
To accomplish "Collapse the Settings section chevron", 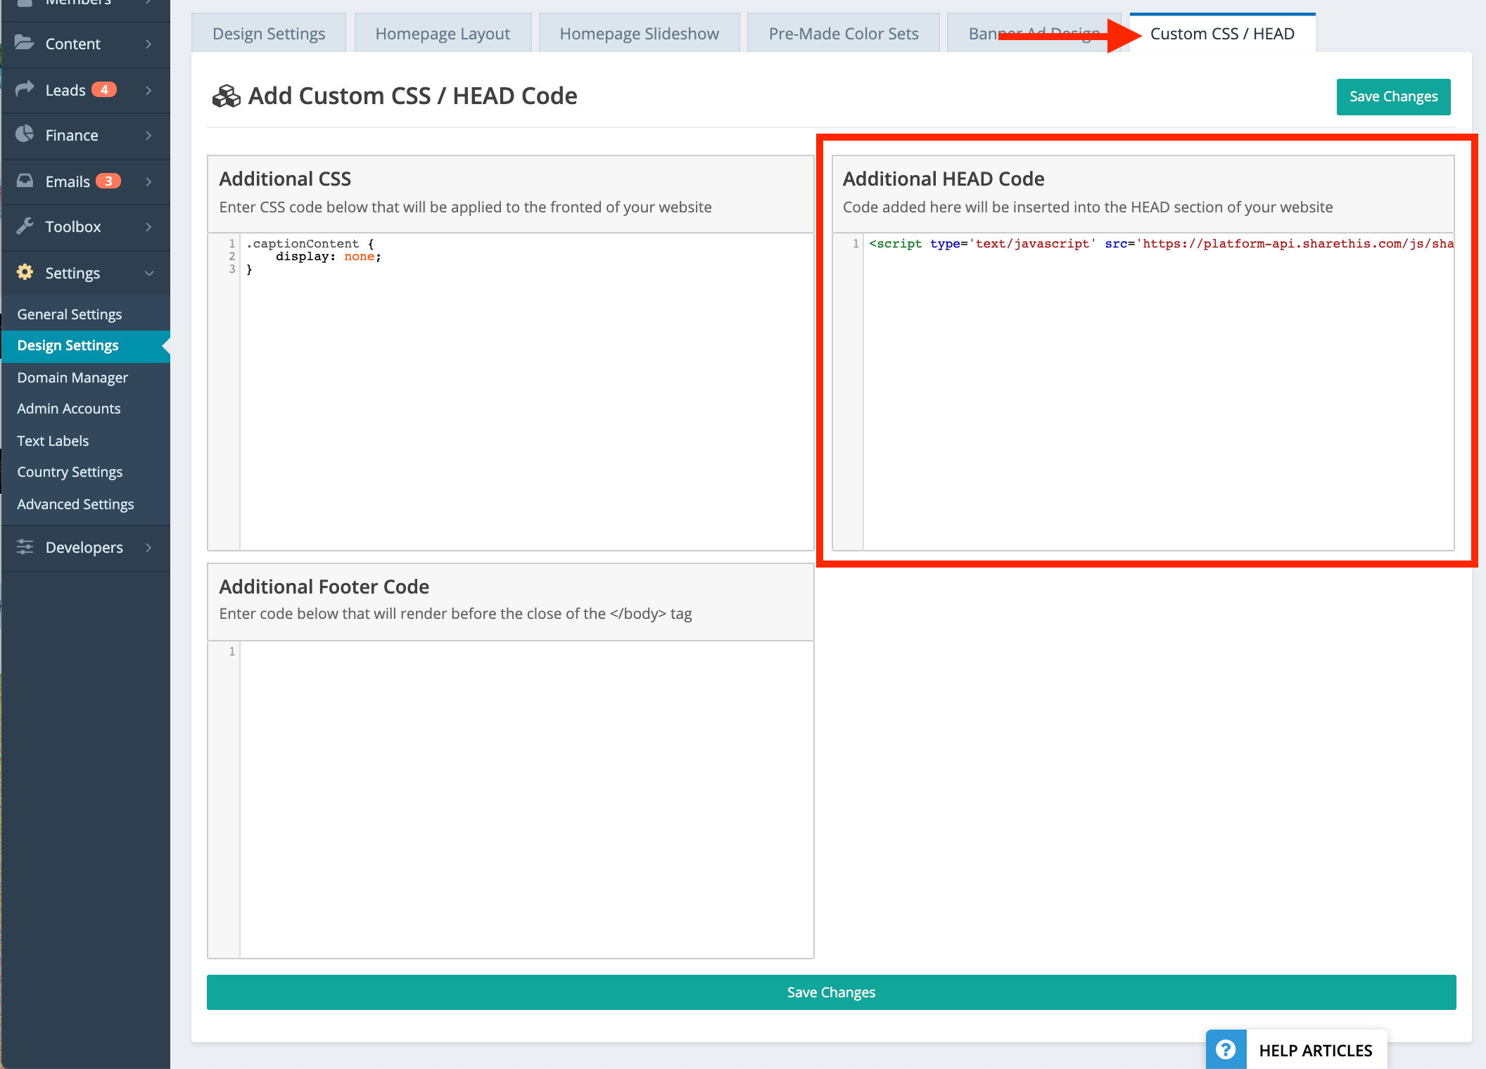I will point(148,274).
